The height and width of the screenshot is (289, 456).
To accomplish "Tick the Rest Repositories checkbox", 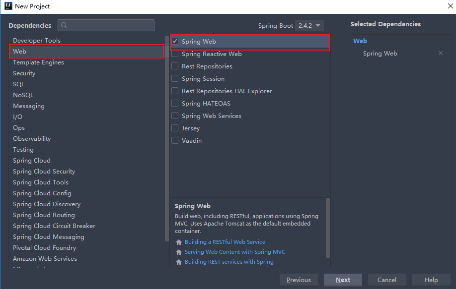I will [x=175, y=66].
